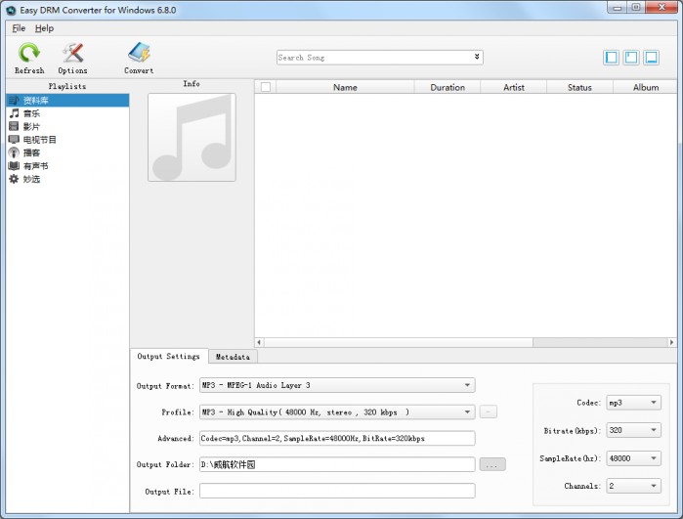The height and width of the screenshot is (519, 683).
Task: Click the application icon in title bar
Action: pyautogui.click(x=11, y=10)
